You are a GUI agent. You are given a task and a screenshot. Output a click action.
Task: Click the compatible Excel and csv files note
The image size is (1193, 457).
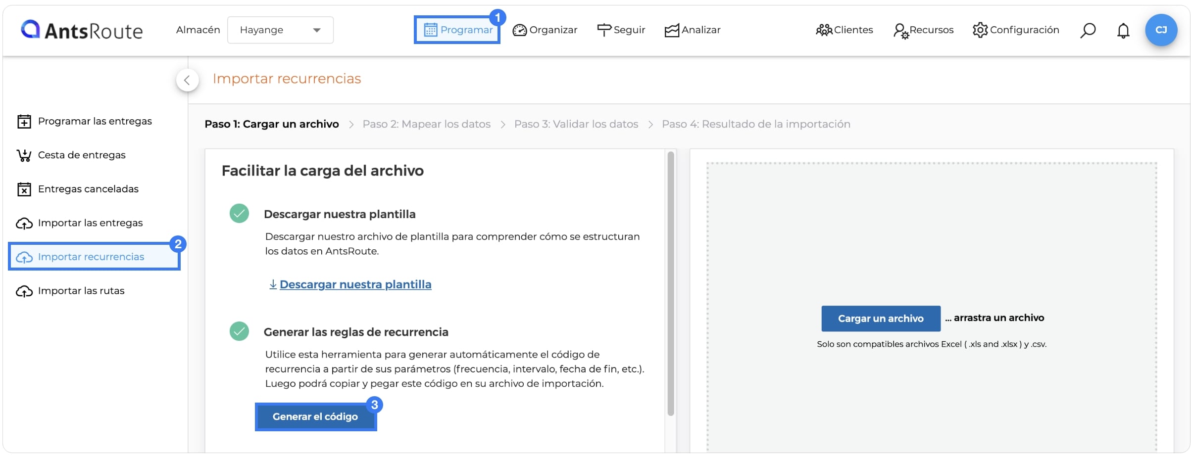(932, 344)
